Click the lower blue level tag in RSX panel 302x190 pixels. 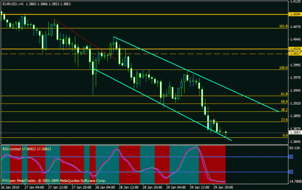pyautogui.click(x=291, y=172)
